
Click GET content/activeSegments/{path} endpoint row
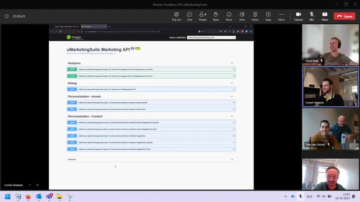(x=151, y=122)
